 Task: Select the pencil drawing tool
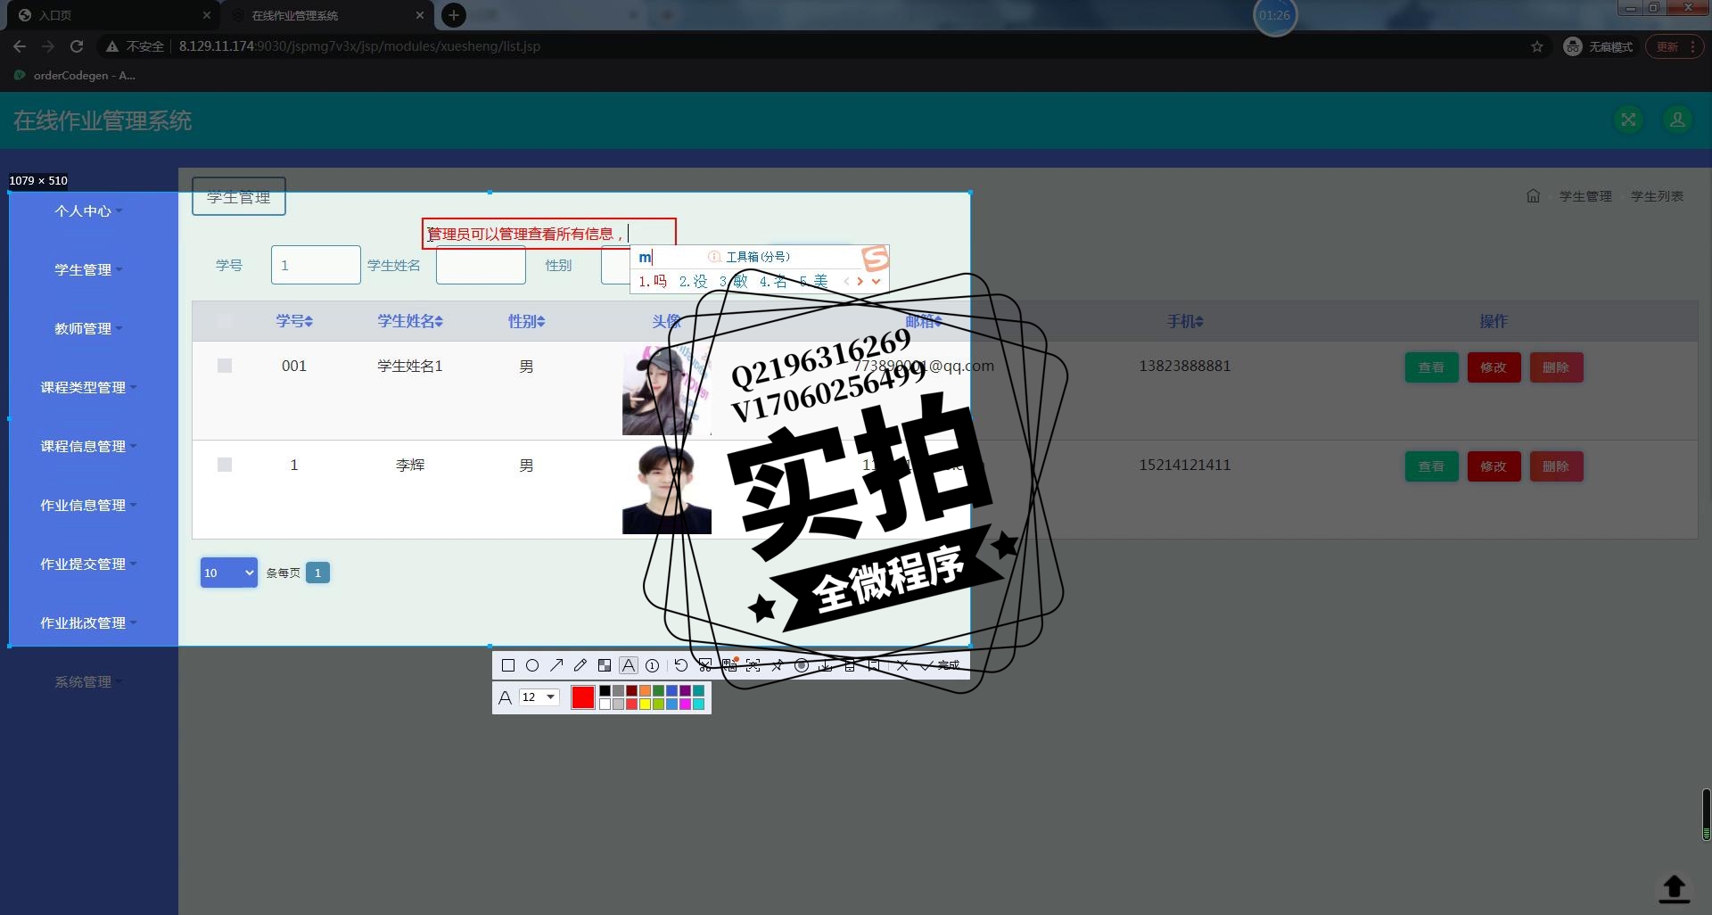(x=580, y=665)
